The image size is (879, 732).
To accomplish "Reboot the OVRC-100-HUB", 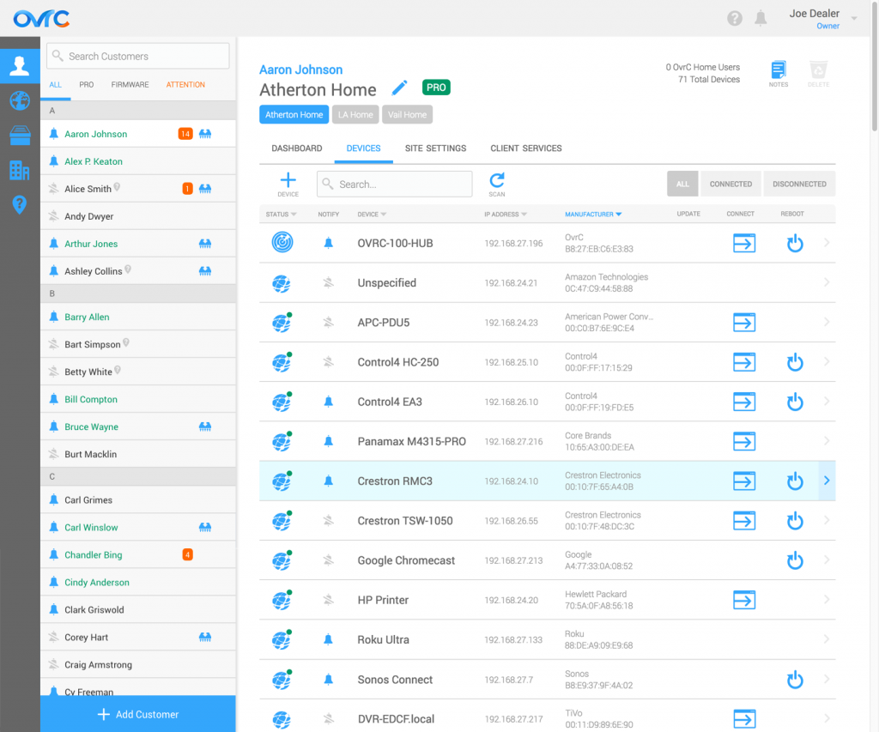I will point(795,243).
